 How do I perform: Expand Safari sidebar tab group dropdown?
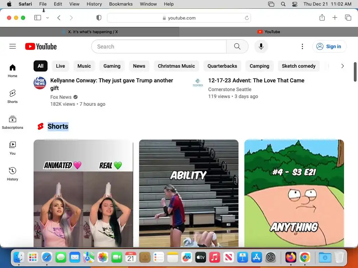pyautogui.click(x=48, y=18)
